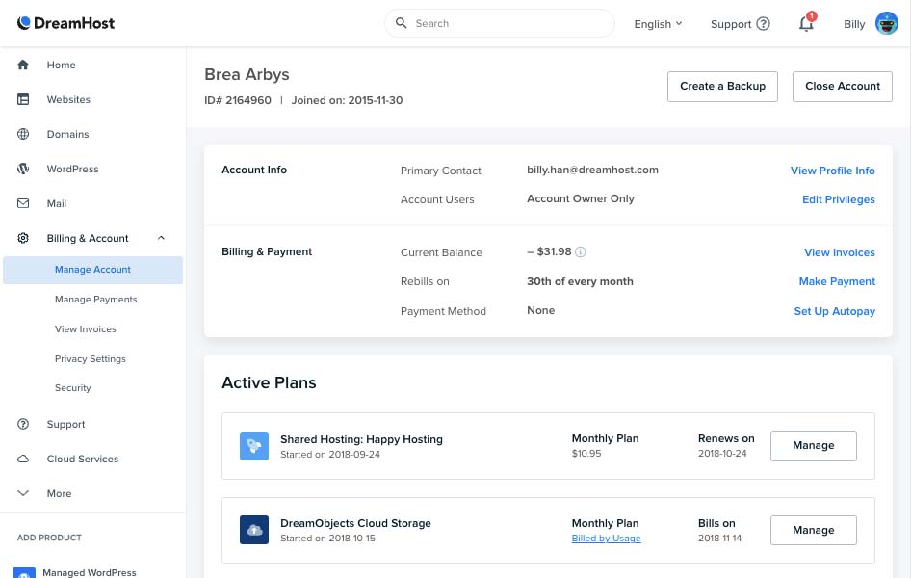This screenshot has width=911, height=578.
Task: Click the Mail envelope icon
Action: 23,203
